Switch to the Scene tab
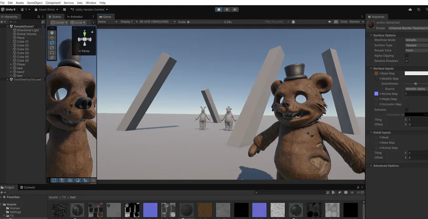428x219 pixels. click(55, 17)
